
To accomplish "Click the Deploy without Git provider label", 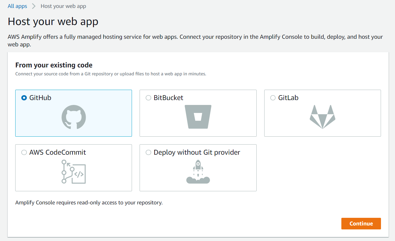I will tap(197, 153).
